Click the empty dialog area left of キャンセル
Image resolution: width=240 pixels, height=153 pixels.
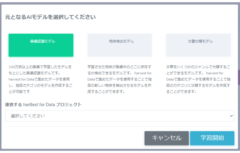72,138
